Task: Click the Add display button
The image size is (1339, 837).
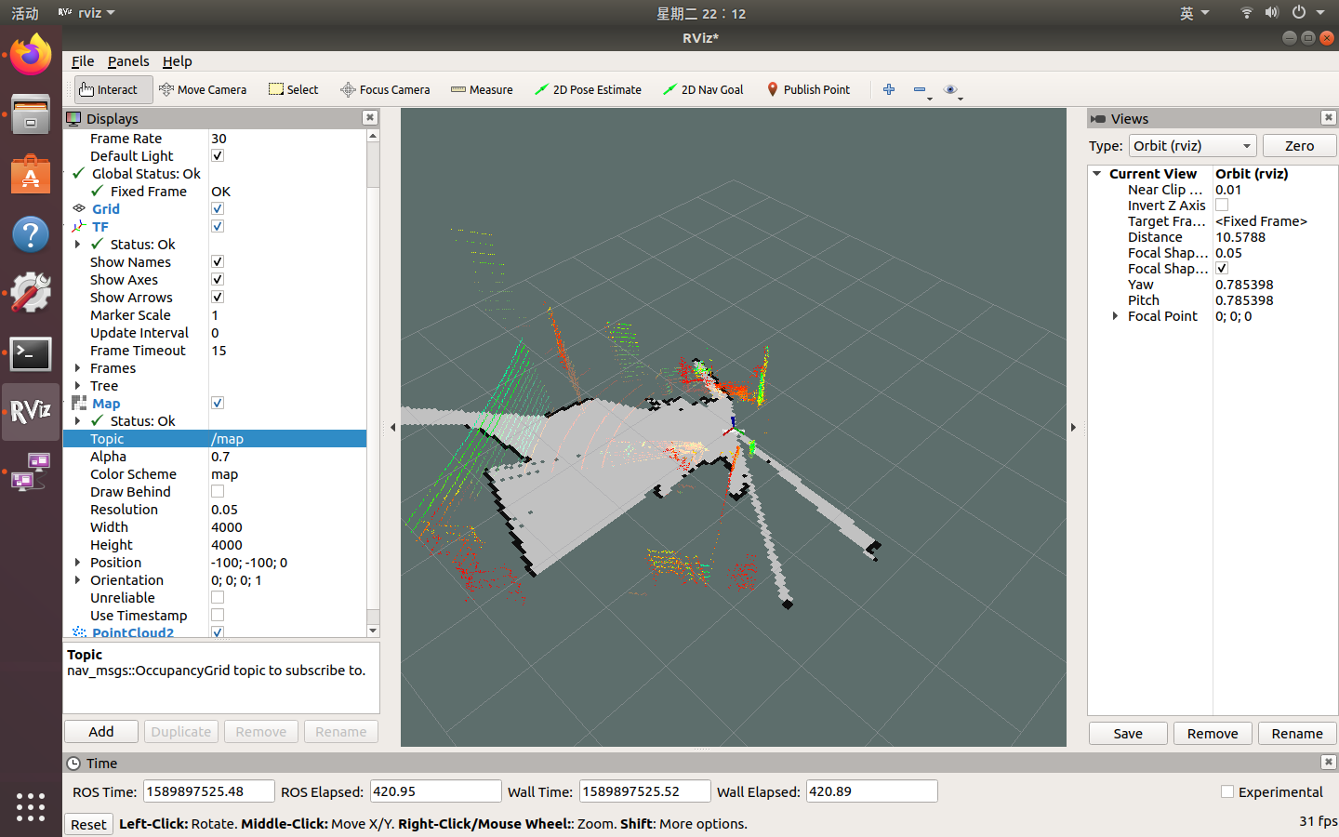Action: coord(101,732)
